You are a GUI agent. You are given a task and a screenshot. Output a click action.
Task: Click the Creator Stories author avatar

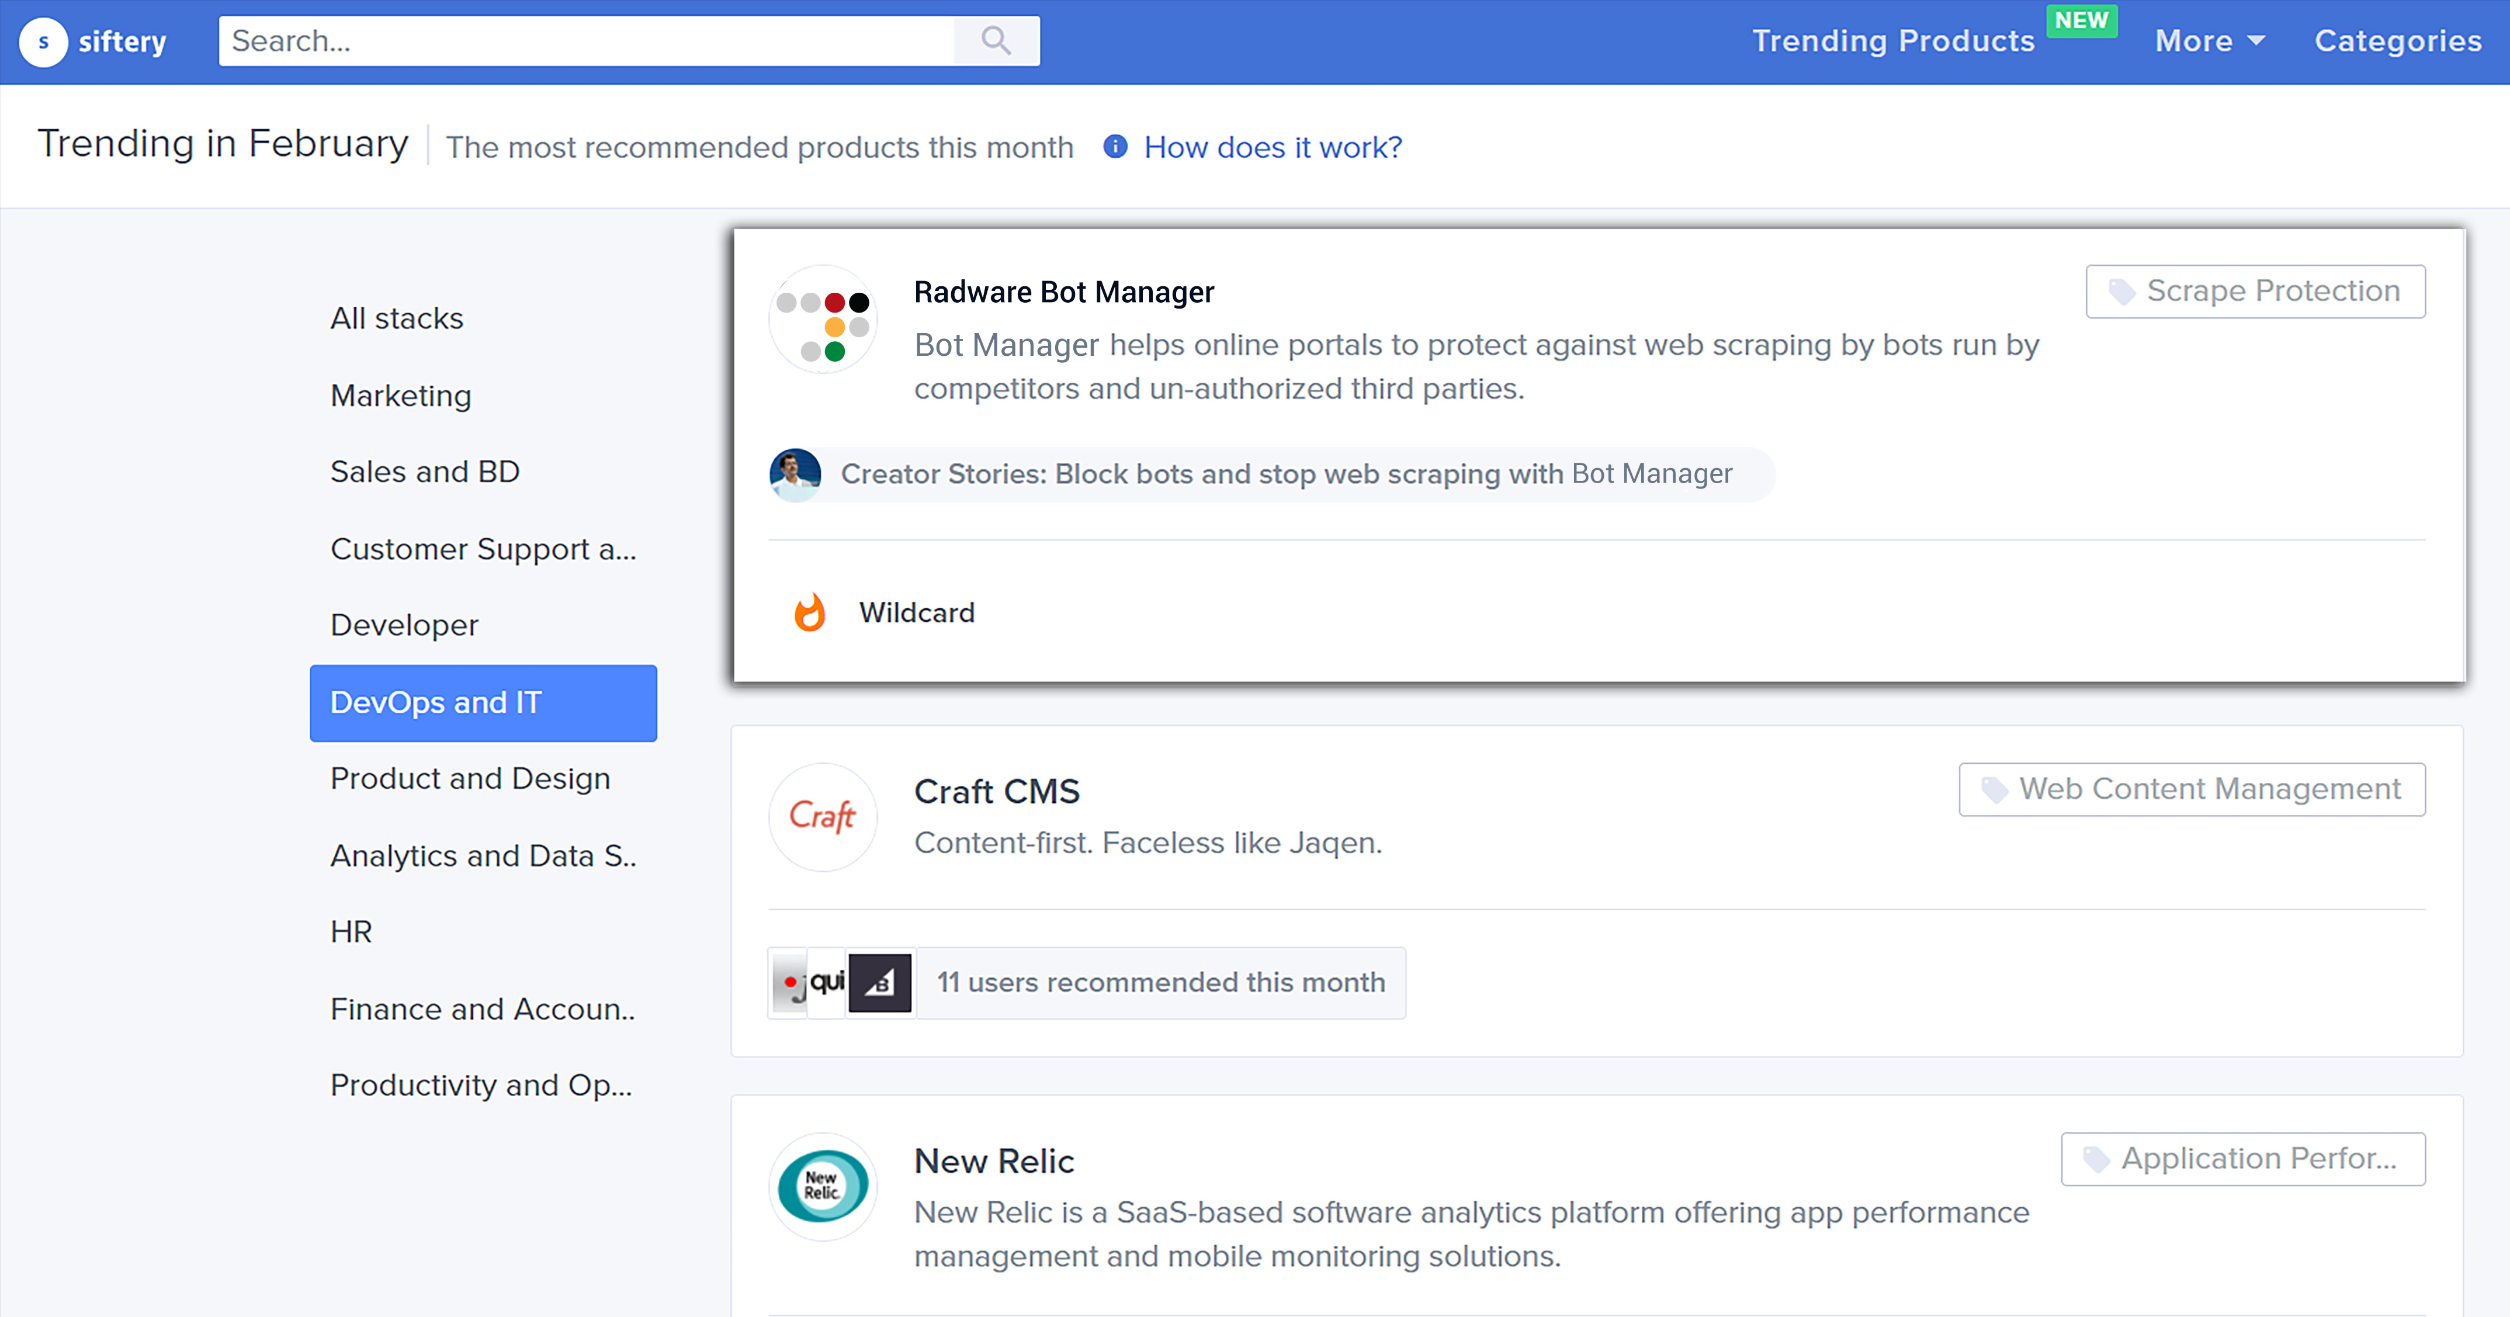click(795, 474)
